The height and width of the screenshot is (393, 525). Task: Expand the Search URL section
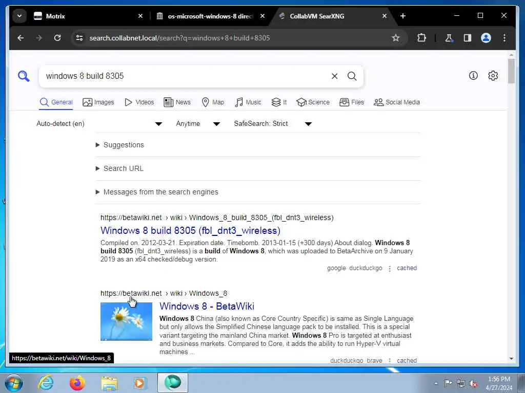click(119, 168)
